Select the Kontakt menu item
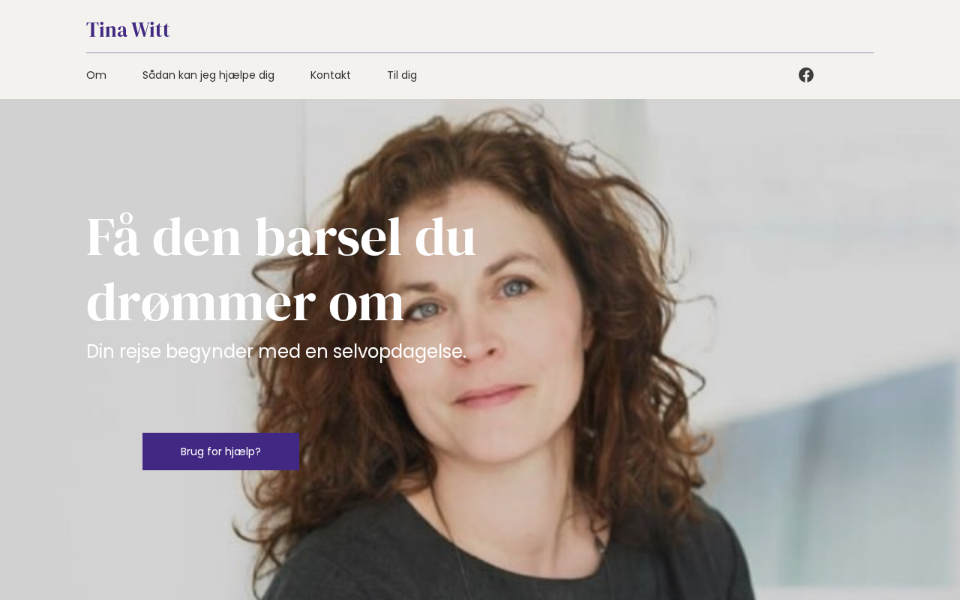 331,75
